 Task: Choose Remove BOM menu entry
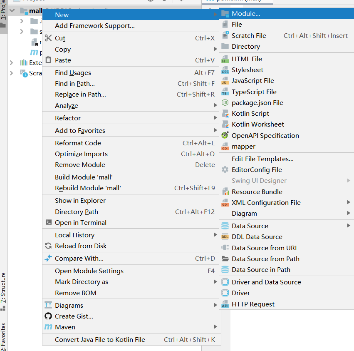click(131, 293)
